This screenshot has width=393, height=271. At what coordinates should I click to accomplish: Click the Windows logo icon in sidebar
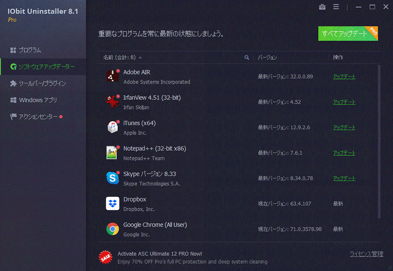[x=13, y=100]
